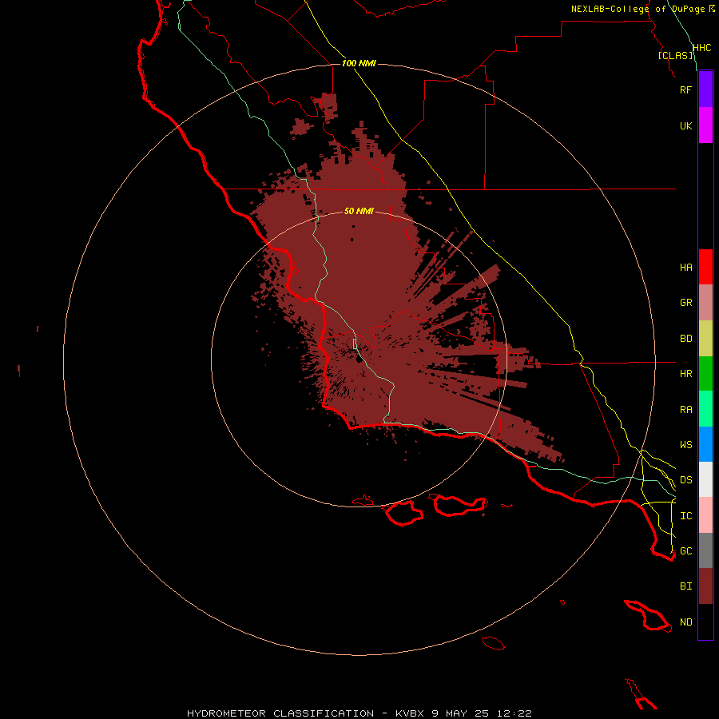Select the BD yellow legend swatch
This screenshot has height=719, width=719.
705,339
